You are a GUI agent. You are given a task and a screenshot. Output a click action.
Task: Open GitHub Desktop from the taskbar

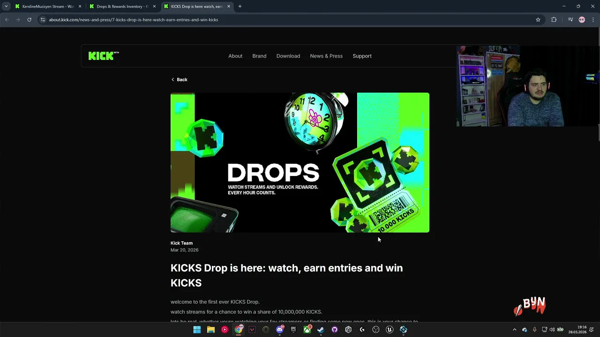[335, 330]
